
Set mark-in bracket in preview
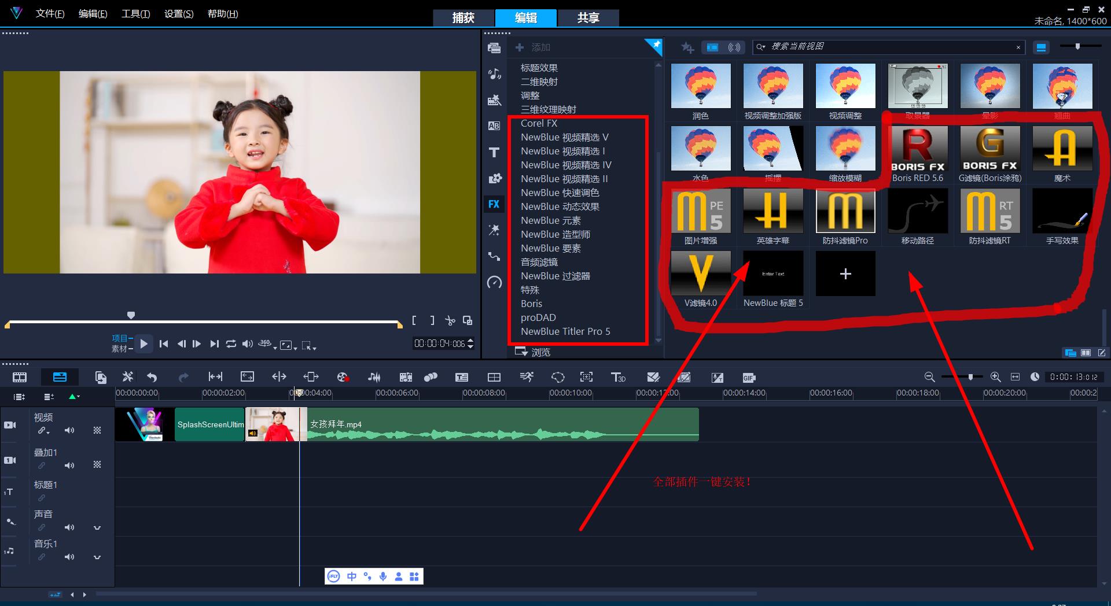click(414, 320)
